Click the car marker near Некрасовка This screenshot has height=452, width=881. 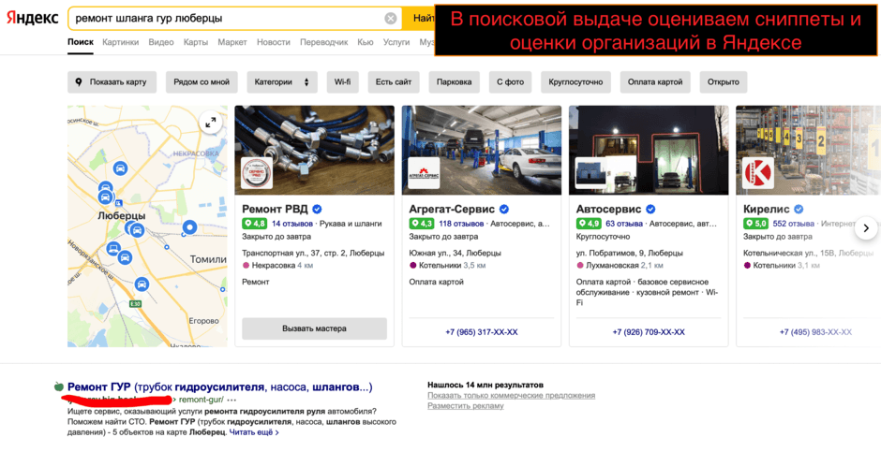[x=120, y=168]
